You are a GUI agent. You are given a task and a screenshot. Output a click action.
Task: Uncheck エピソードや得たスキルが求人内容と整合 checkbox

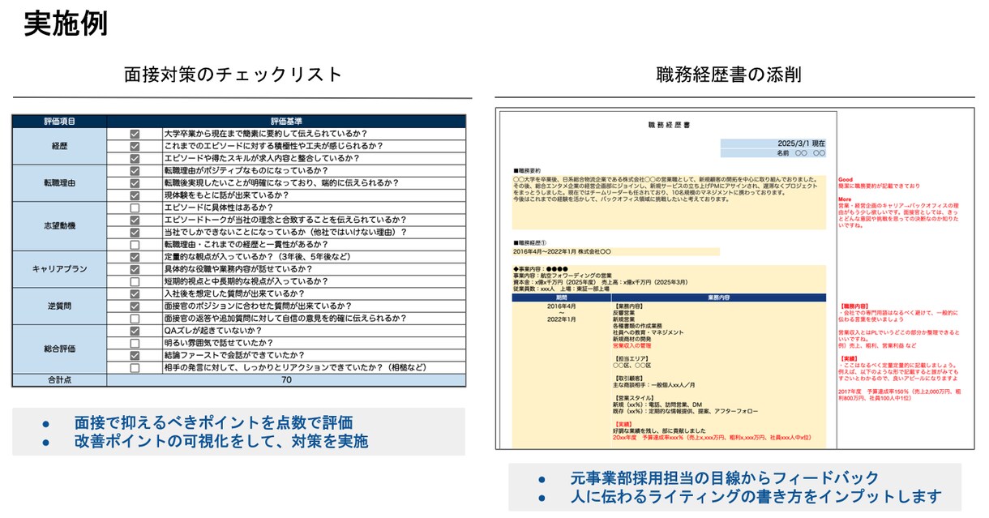click(135, 158)
